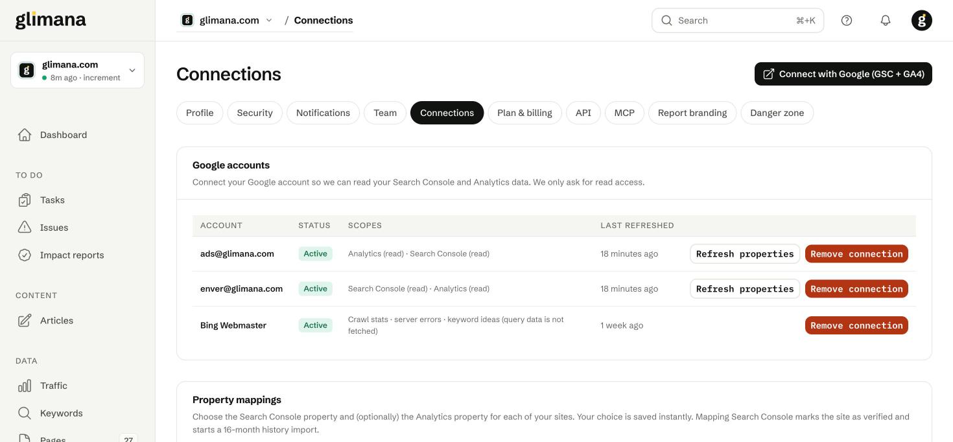Viewport: 953px width, 442px height.
Task: Expand the sidebar site switcher chevron
Action: [x=132, y=70]
